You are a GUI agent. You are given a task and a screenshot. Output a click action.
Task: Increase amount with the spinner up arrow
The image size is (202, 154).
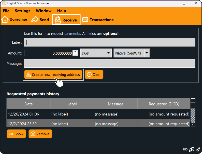click(75, 52)
